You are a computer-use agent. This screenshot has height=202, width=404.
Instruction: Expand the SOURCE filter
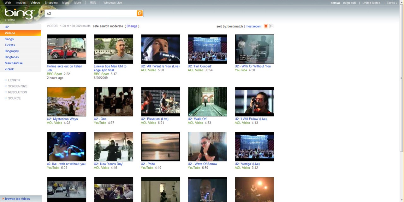[x=13, y=98]
